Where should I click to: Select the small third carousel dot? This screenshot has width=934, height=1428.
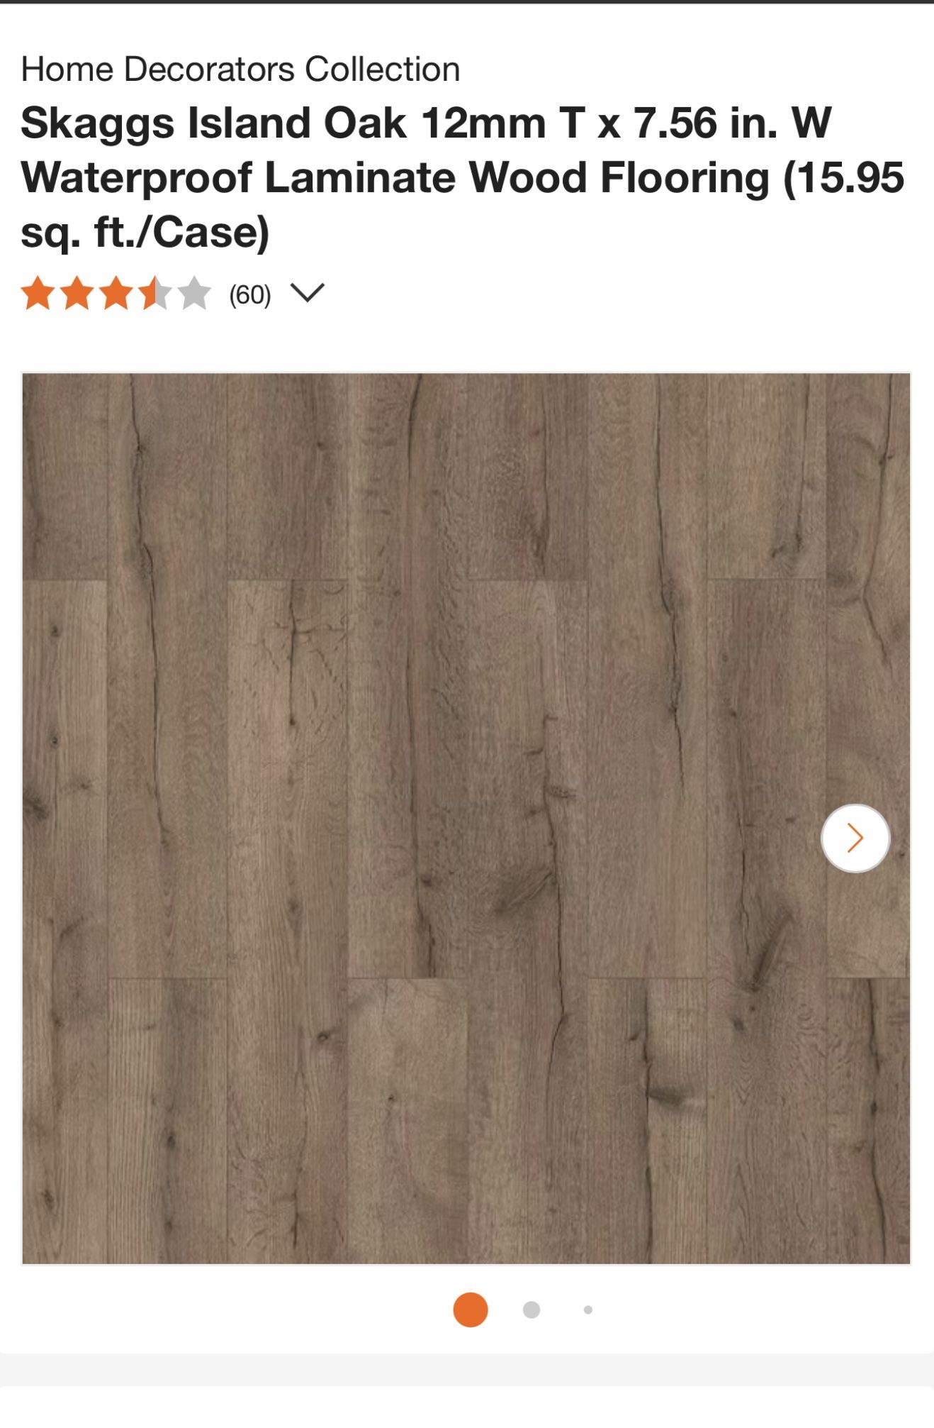pos(588,1310)
